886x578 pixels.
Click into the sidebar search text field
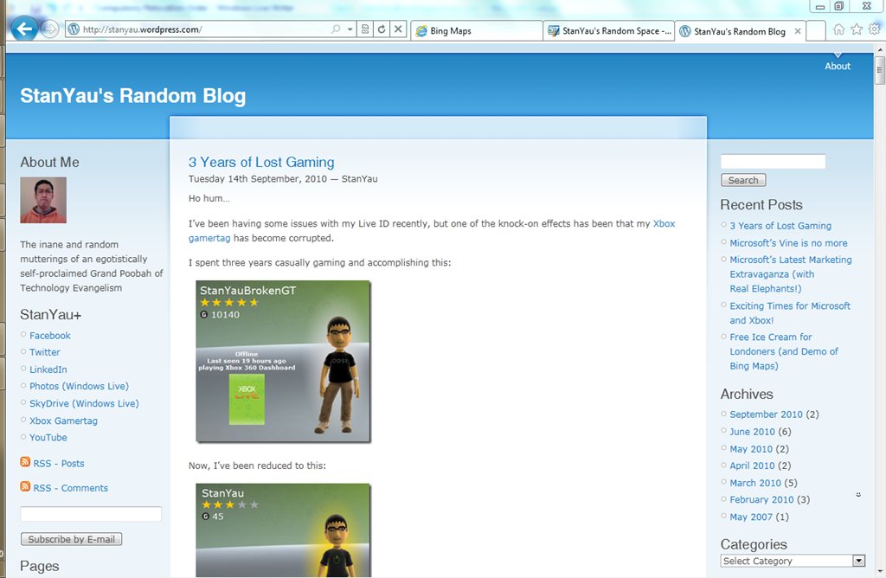click(773, 162)
